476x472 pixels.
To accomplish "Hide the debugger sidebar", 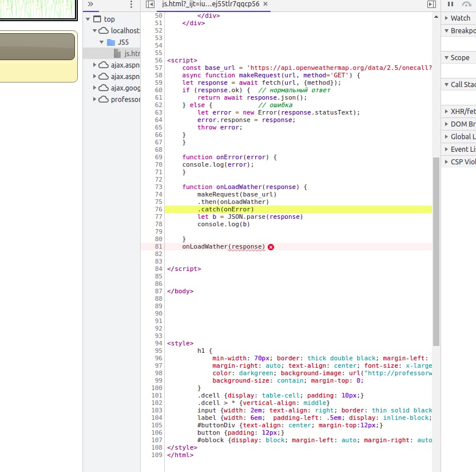I will [x=431, y=4].
